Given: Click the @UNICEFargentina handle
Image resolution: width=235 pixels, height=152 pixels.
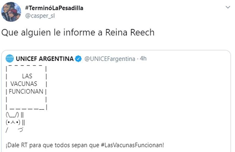Looking at the screenshot, I should (110, 59).
